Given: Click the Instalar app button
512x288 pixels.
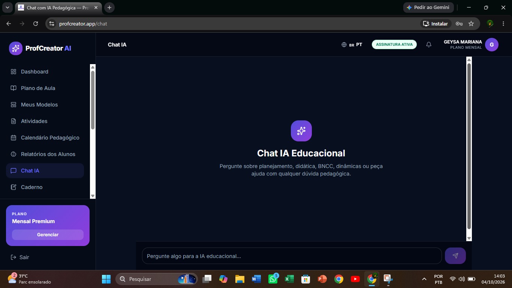Looking at the screenshot, I should point(436,24).
